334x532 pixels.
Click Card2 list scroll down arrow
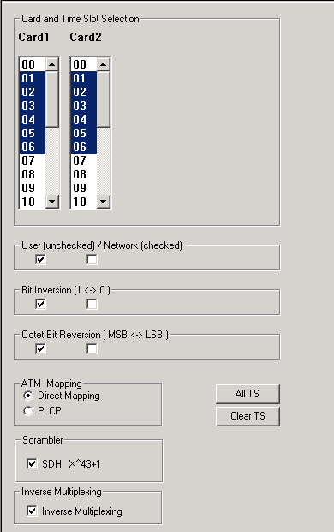point(104,202)
